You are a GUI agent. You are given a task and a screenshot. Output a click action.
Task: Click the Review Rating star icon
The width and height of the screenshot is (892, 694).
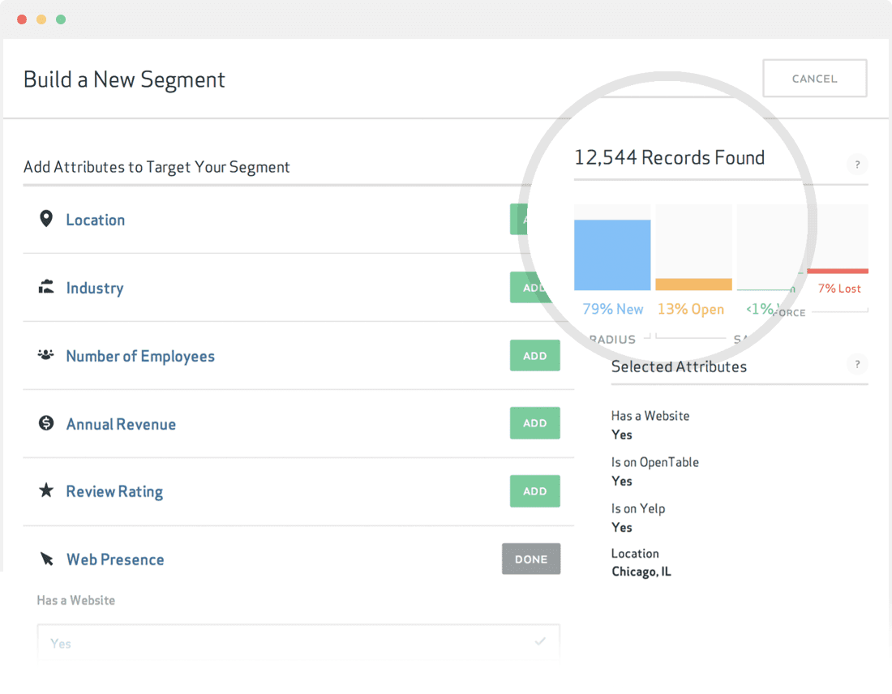[x=46, y=491]
